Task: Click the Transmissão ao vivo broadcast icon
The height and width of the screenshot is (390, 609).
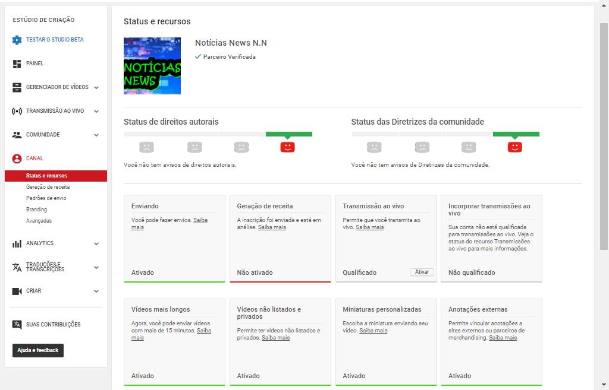Action: tap(17, 111)
